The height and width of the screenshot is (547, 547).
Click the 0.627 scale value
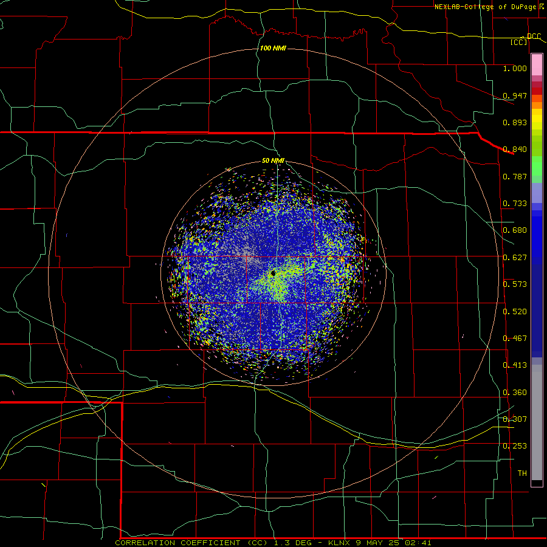pyautogui.click(x=515, y=258)
